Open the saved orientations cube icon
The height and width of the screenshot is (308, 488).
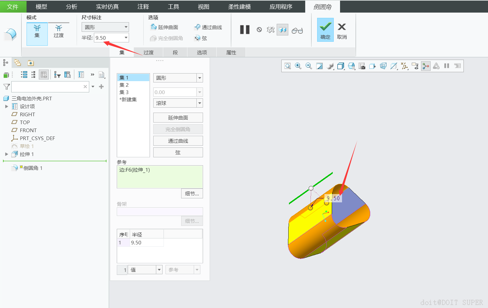click(x=351, y=66)
